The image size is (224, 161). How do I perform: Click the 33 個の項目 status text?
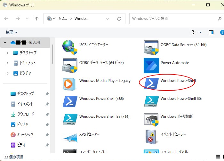(14, 157)
